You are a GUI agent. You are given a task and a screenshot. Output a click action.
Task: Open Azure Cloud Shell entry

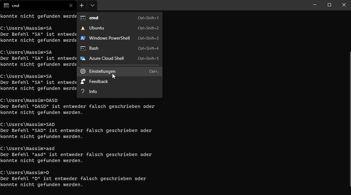119,59
